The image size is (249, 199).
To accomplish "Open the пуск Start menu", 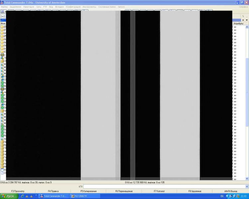I will [x=9, y=196].
